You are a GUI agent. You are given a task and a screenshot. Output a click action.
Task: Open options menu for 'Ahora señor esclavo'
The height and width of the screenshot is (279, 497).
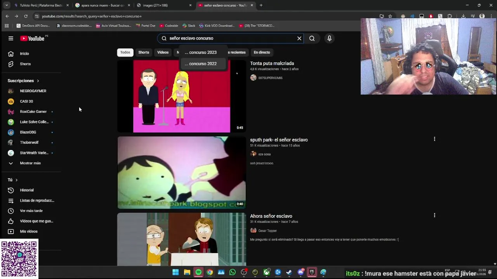pos(434,215)
